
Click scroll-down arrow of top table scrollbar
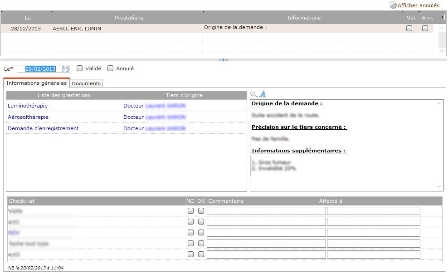[x=442, y=51]
